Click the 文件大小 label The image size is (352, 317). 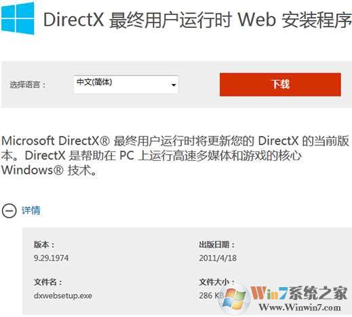click(x=217, y=282)
